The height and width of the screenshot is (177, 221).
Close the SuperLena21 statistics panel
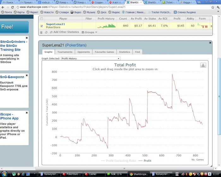click(210, 43)
